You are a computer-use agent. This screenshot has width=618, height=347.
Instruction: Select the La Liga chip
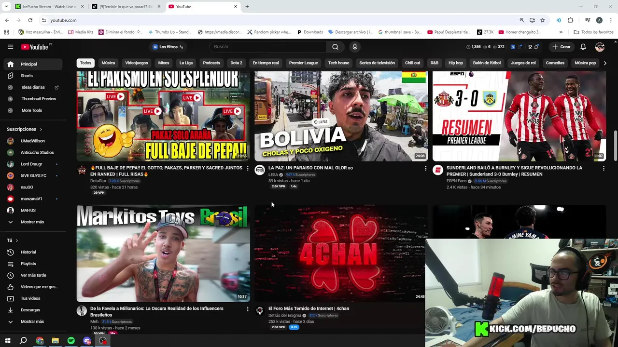pos(186,63)
